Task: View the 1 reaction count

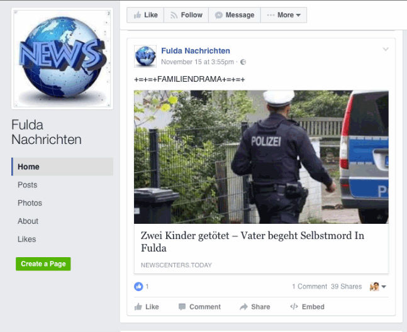Action: [147, 286]
